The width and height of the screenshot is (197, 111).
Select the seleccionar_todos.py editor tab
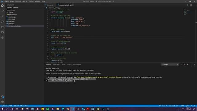65,5
